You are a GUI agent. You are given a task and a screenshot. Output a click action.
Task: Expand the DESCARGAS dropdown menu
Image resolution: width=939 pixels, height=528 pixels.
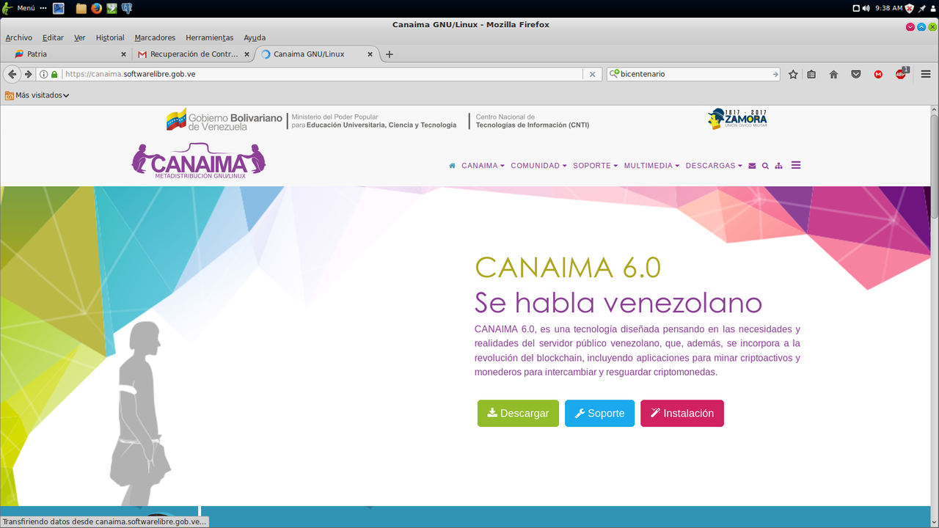pos(714,166)
